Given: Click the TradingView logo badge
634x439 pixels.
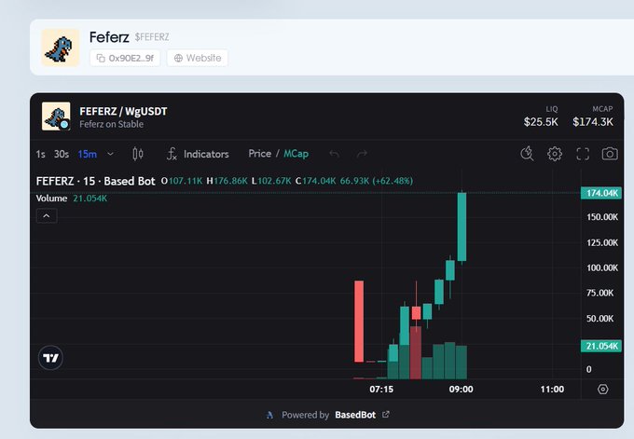Looking at the screenshot, I should 50,358.
